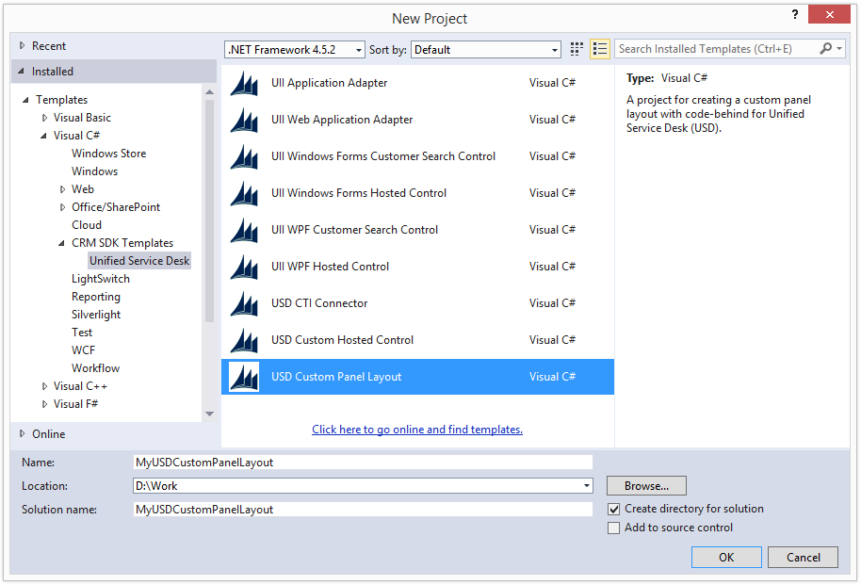This screenshot has height=585, width=861.
Task: Select the UII WPF Hosted Control icon
Action: [244, 267]
